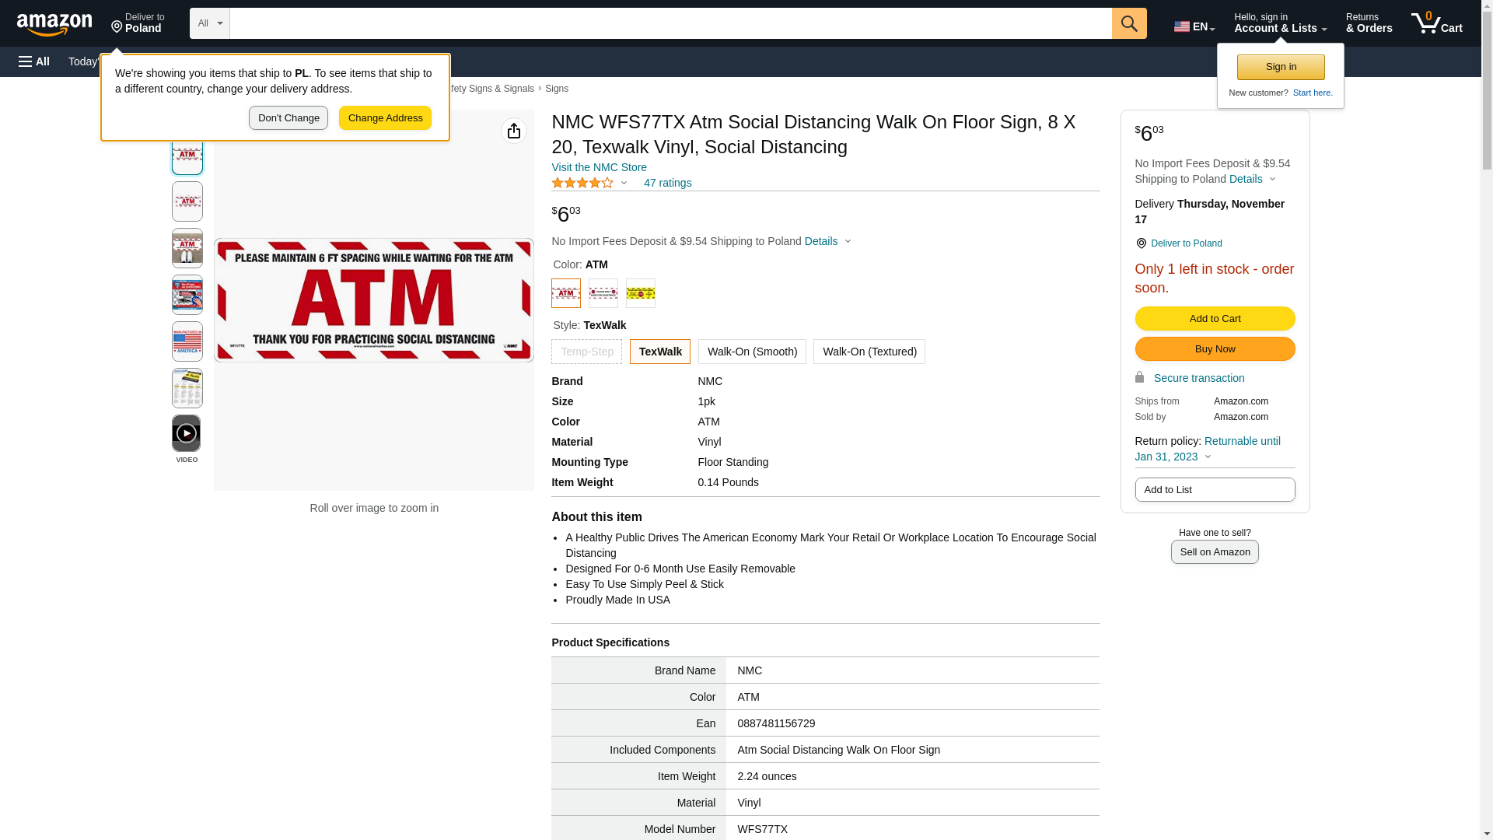Viewport: 1493px width, 840px height.
Task: Open the Returns & Orders menu
Action: [1369, 23]
